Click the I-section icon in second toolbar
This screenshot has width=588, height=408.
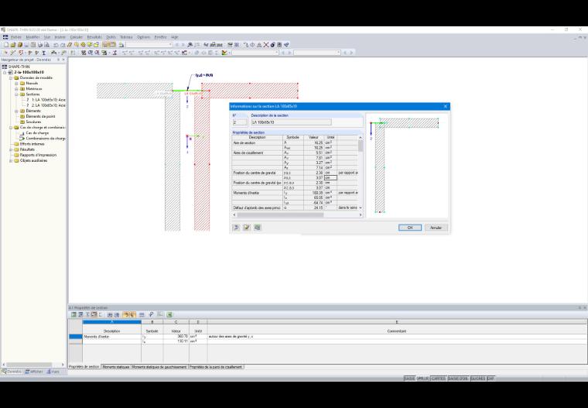tap(43, 53)
